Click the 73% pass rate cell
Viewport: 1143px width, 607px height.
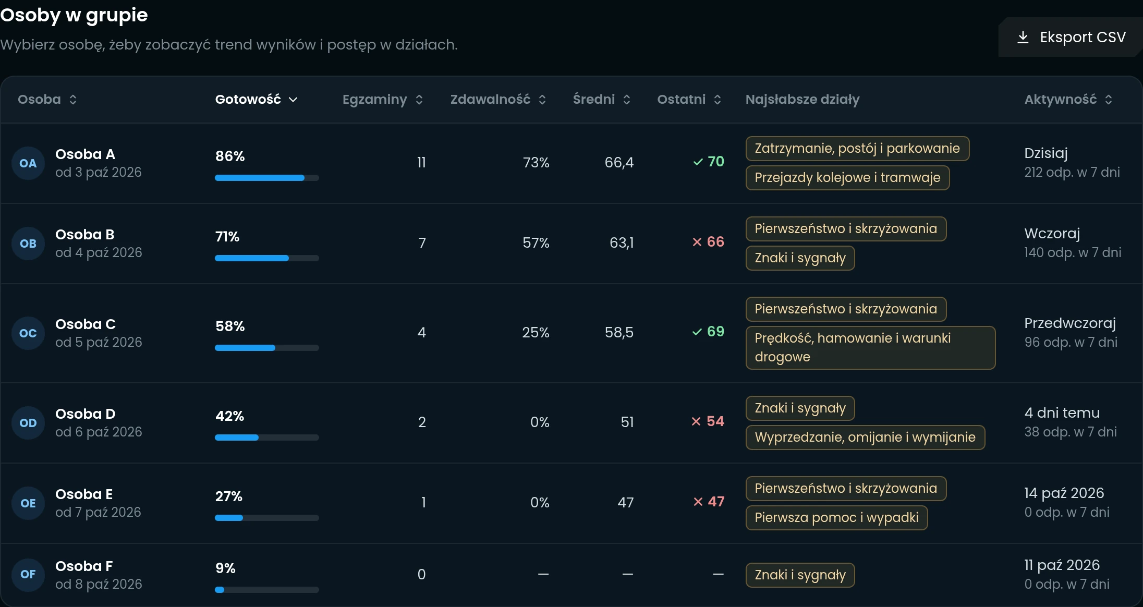(x=536, y=163)
